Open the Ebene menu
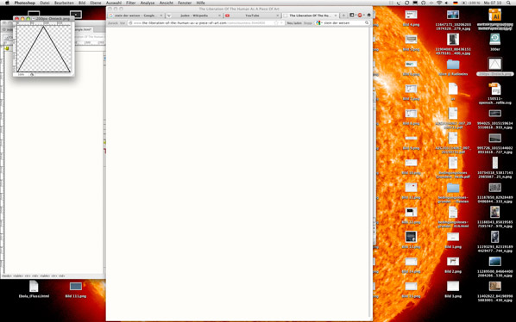The height and width of the screenshot is (322, 516). pos(96,3)
